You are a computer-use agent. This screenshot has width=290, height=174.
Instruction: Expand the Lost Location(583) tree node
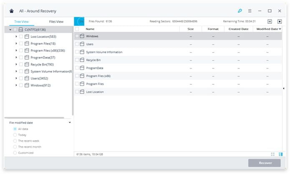(16, 36)
